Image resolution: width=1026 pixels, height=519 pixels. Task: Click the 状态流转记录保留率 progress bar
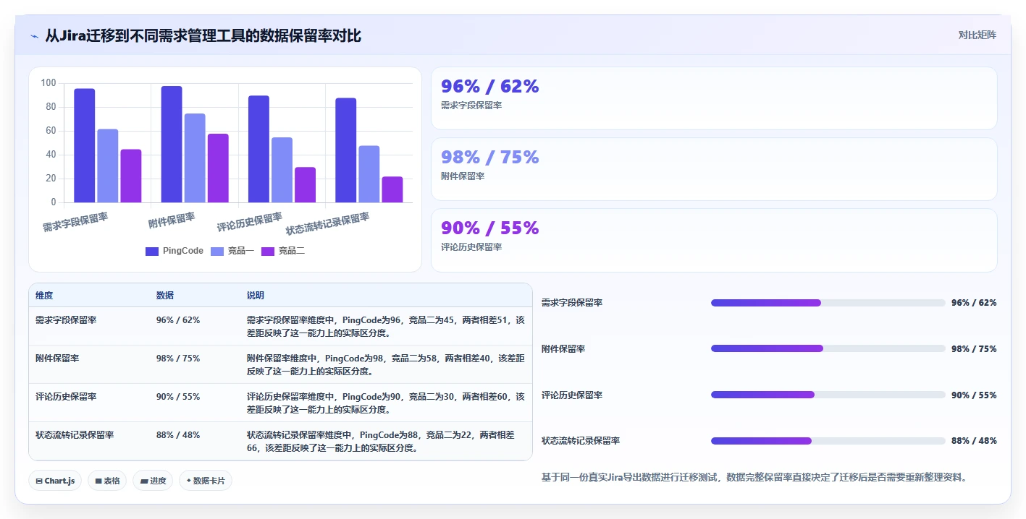pyautogui.click(x=828, y=441)
